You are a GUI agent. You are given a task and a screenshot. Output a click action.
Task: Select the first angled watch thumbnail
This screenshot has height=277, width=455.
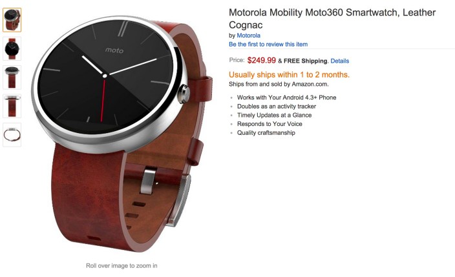click(12, 20)
